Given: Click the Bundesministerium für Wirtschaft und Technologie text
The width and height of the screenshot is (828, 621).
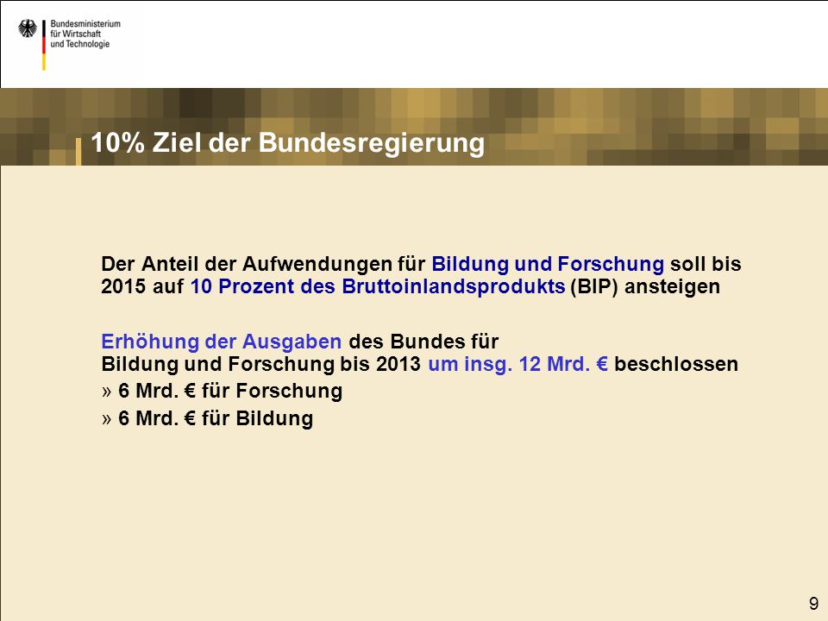Looking at the screenshot, I should 85,34.
